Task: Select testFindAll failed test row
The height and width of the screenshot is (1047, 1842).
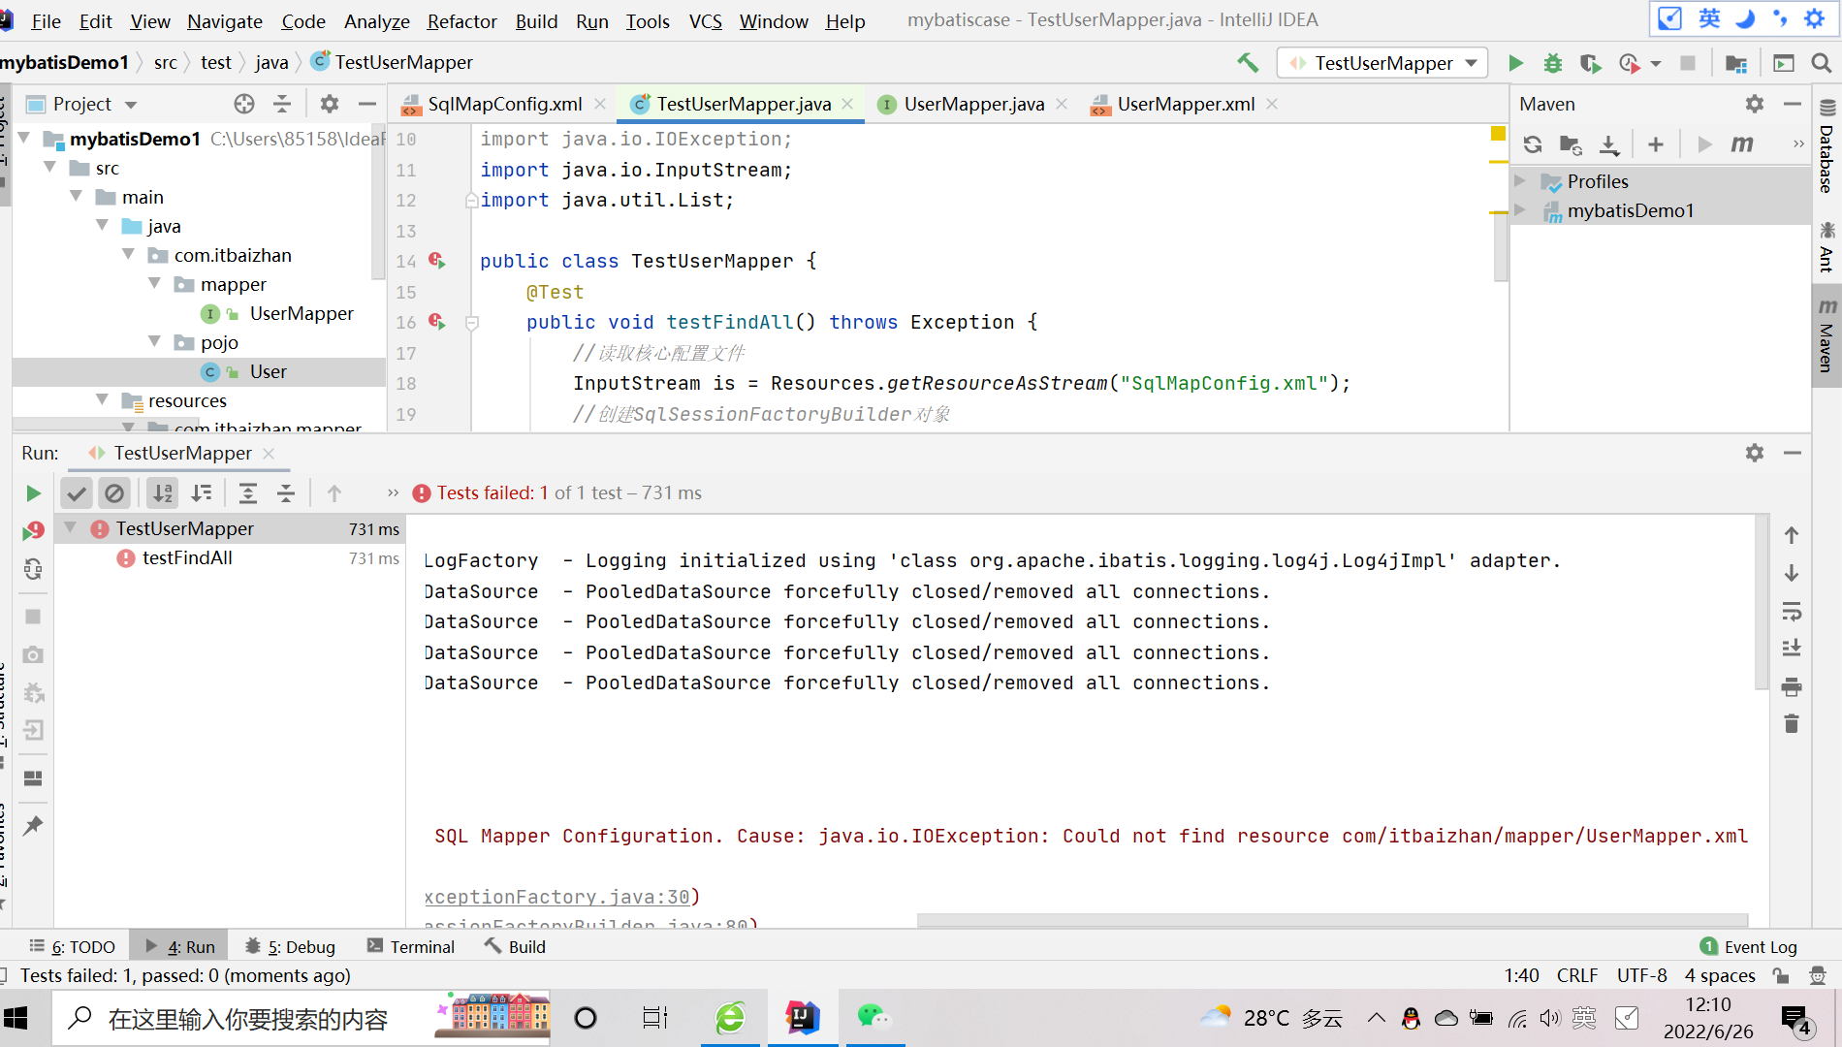Action: (230, 557)
